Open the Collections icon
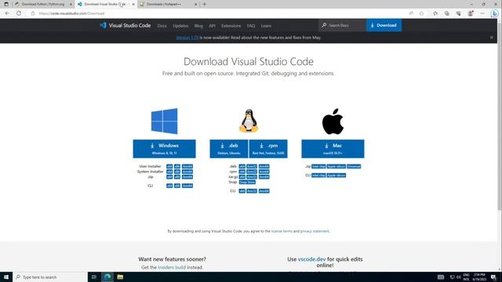 (447, 13)
